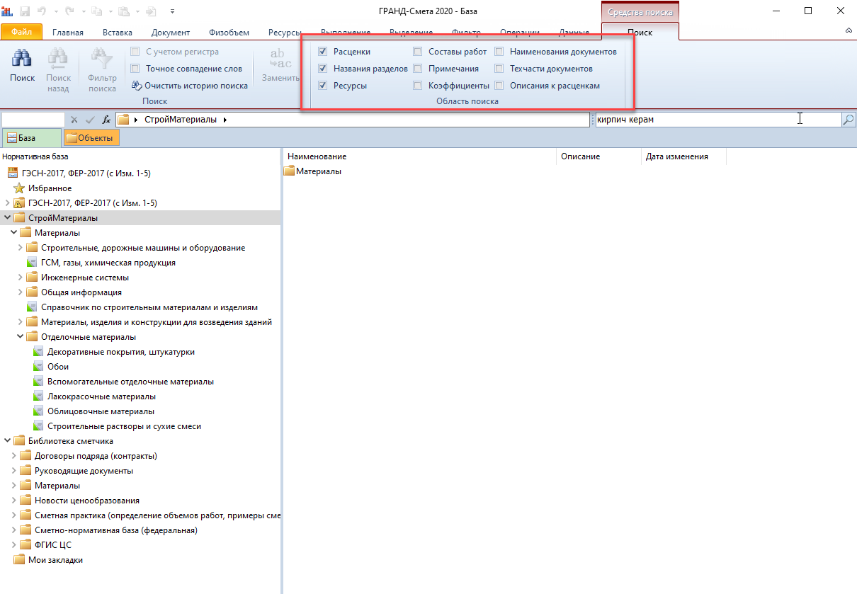
Task: Tick the Точное совпадение слов checkbox
Action: pos(135,69)
